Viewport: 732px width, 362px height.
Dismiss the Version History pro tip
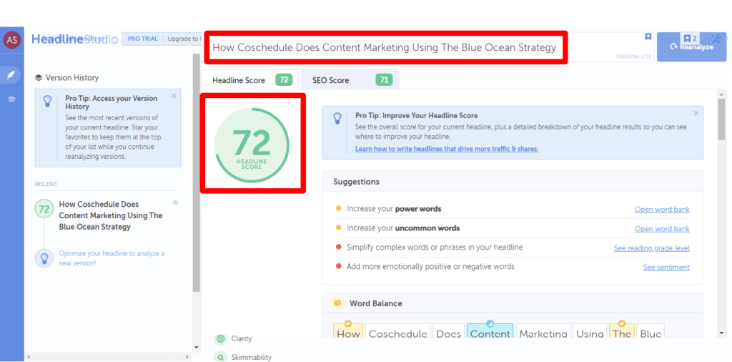click(174, 96)
